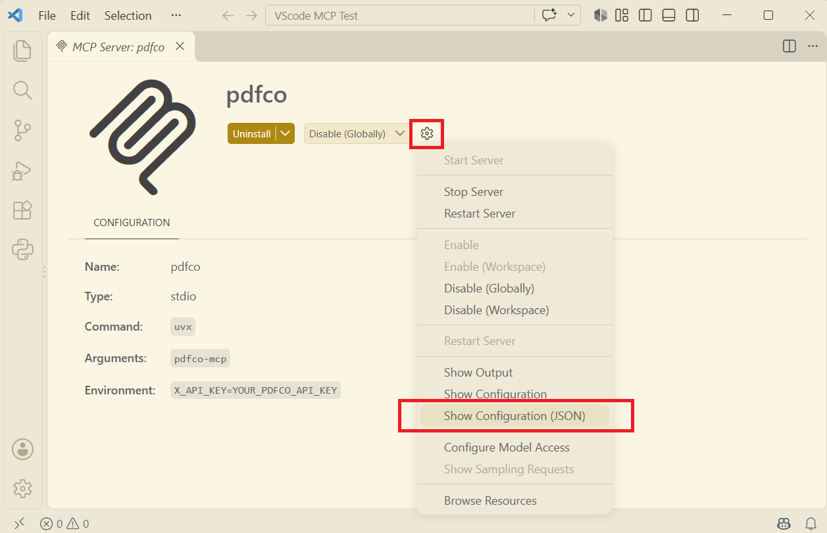827x533 pixels.
Task: Open the hexagon icon in the title bar
Action: (x=600, y=15)
